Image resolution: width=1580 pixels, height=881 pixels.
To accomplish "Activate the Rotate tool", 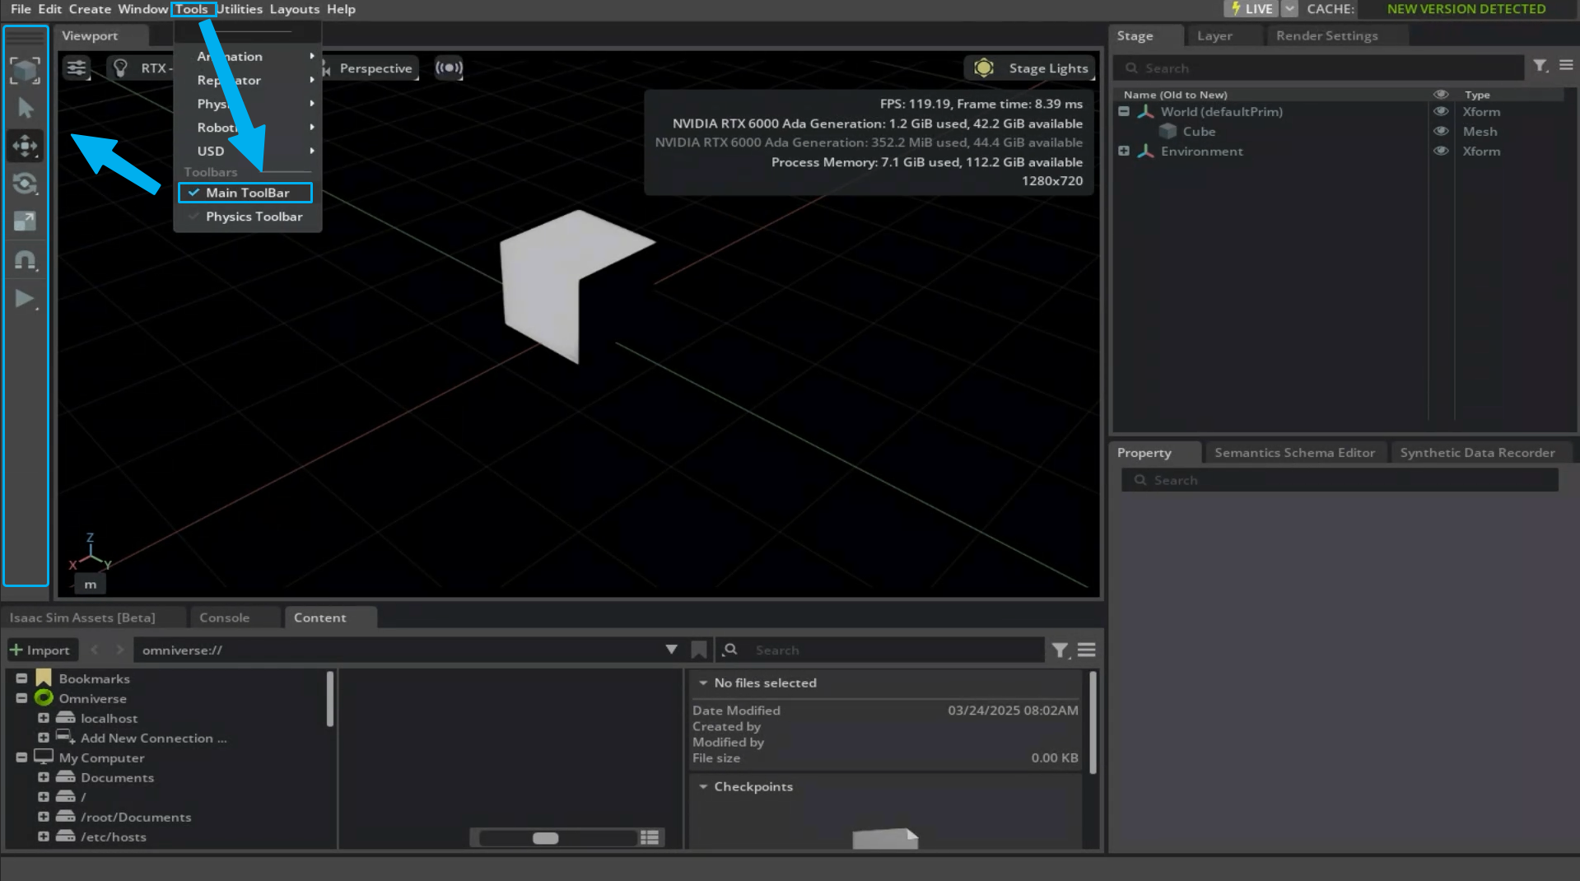I will point(25,183).
